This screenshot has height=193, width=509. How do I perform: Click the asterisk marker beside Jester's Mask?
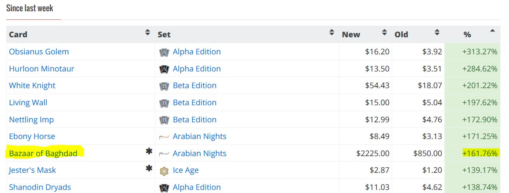point(149,169)
